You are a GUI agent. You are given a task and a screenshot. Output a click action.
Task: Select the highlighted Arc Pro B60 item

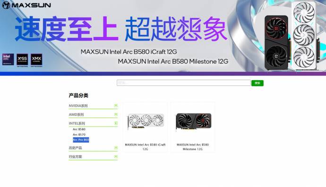tap(81, 140)
